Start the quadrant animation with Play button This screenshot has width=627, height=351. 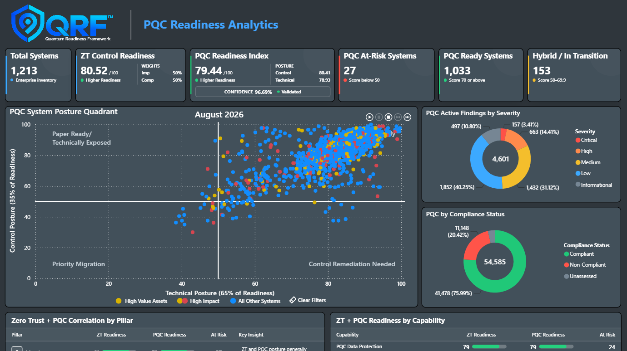pos(369,117)
